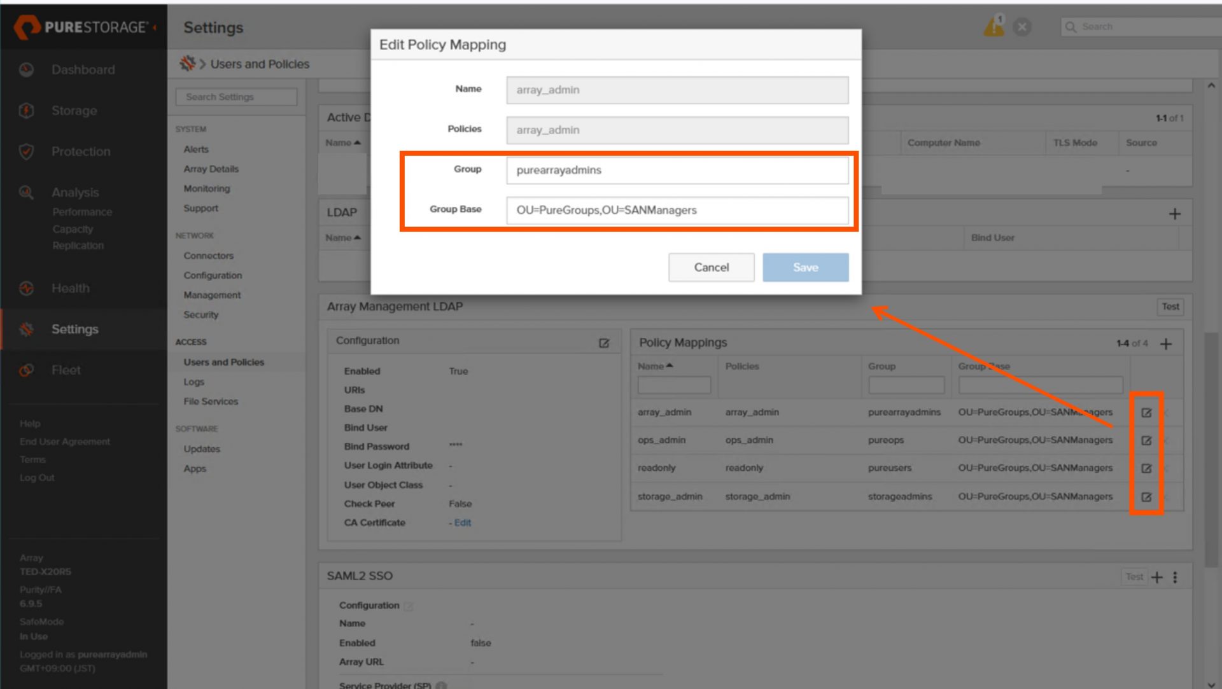Sort LDAP table by Name arrow
Screen dimensions: 1222x689
tap(343, 238)
